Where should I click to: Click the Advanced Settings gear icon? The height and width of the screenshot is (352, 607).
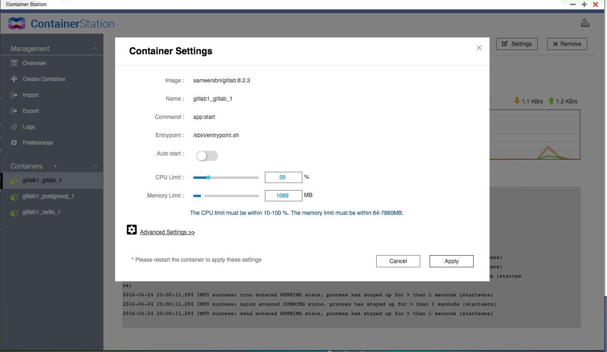[132, 229]
